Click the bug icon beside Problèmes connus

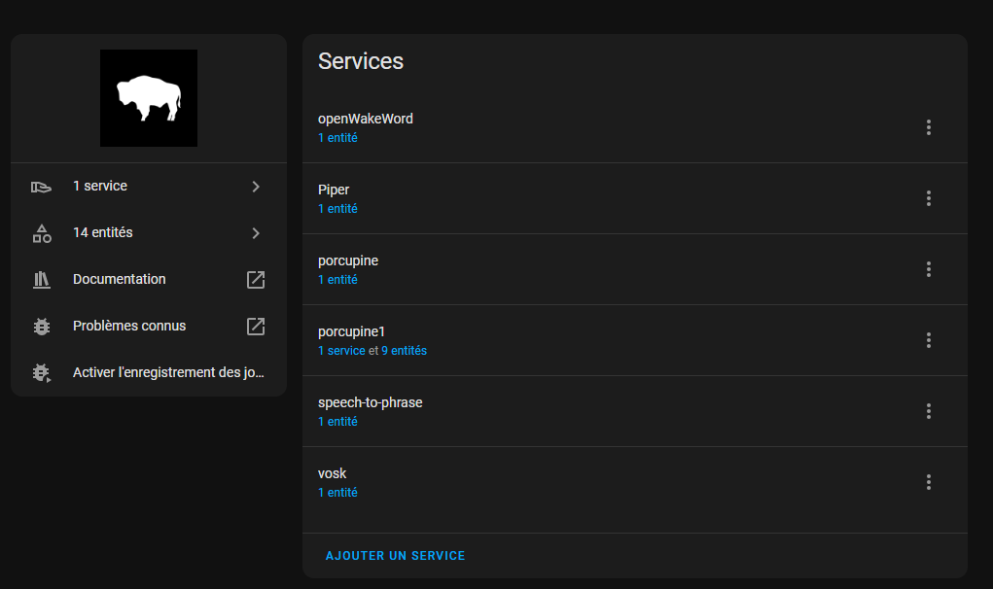coord(42,327)
